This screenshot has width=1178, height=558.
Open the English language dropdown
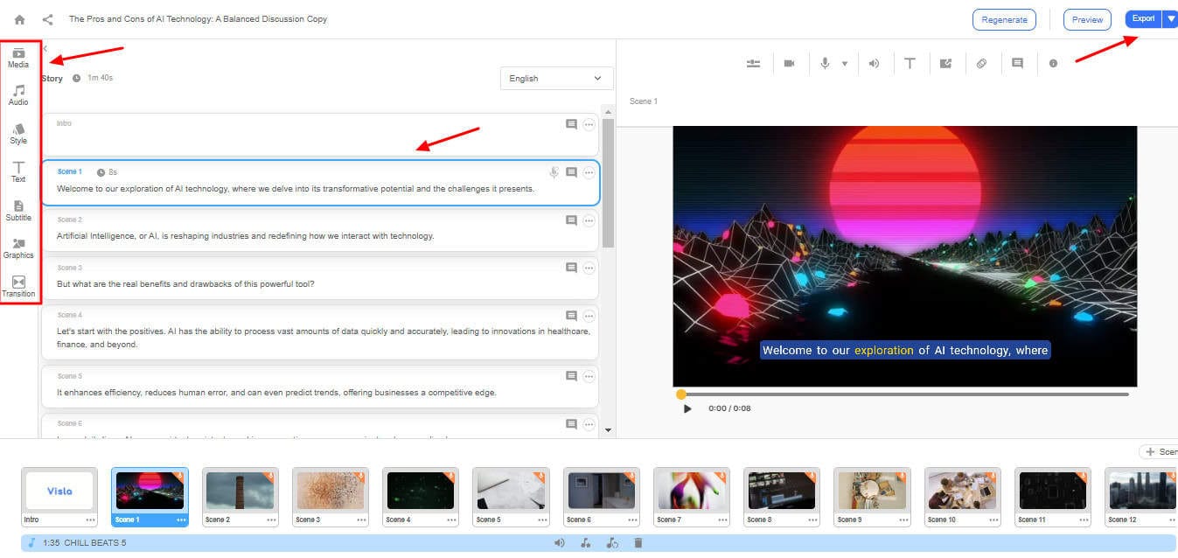[556, 79]
